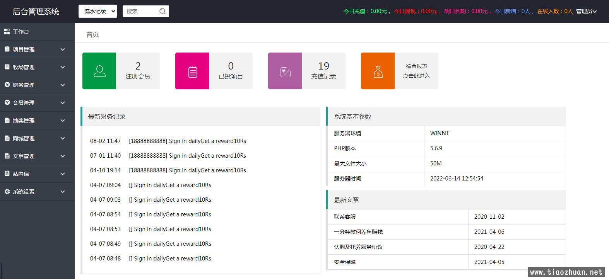Image resolution: width=609 pixels, height=279 pixels.
Task: Click 综合报表 点击此进入 link
Action: pos(416,71)
